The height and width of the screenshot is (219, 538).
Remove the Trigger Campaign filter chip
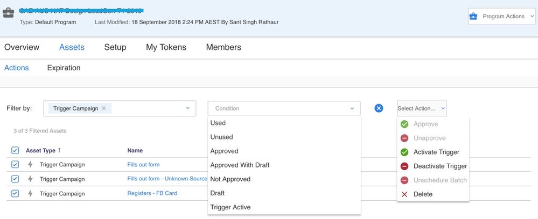click(x=104, y=108)
